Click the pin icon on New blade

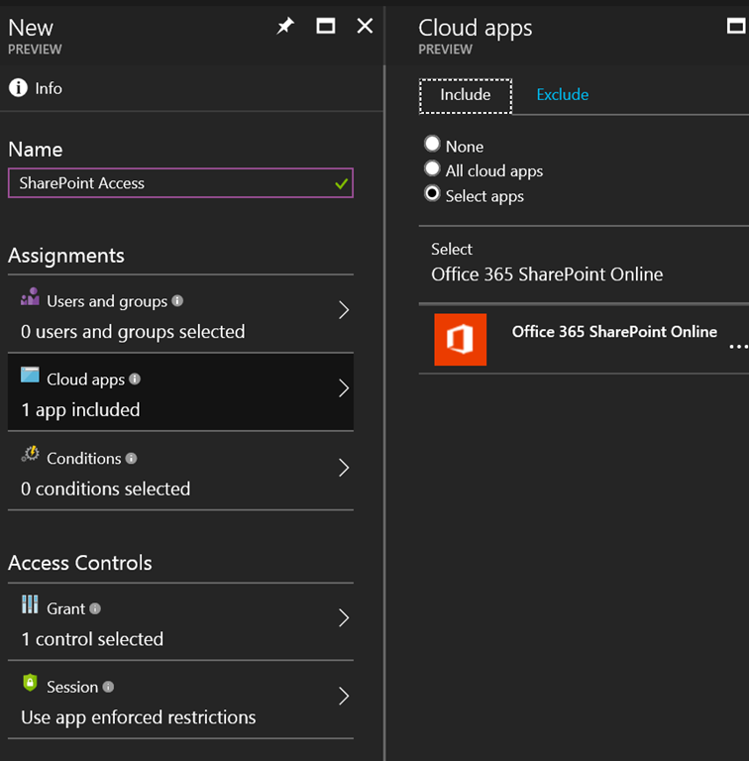(285, 27)
